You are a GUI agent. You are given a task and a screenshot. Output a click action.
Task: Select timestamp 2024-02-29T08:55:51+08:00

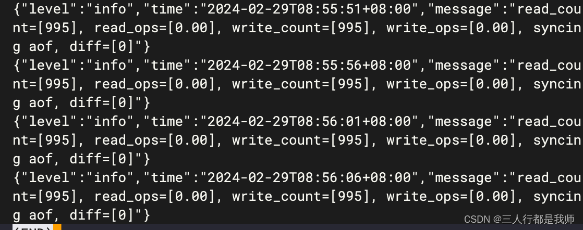[309, 9]
